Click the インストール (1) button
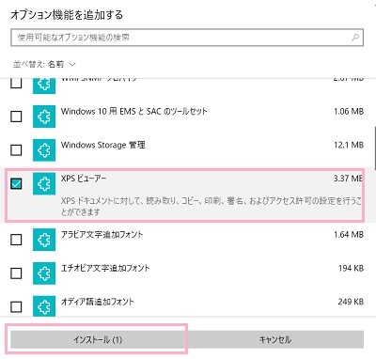Viewport: 376px width, 359px height. click(98, 339)
